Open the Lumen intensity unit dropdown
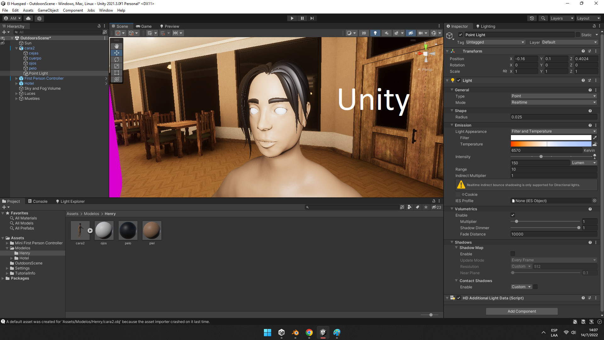Viewport: 604px width, 340px height. coord(584,163)
